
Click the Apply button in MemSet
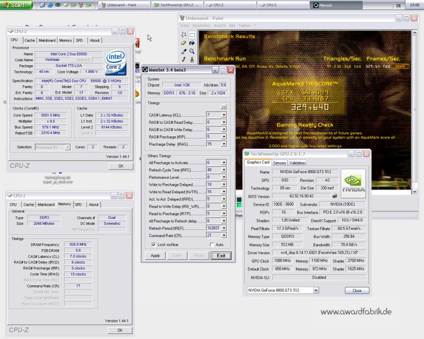click(155, 255)
